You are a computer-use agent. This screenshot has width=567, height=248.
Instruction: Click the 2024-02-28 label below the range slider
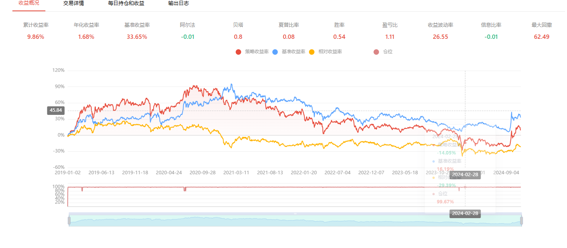pyautogui.click(x=465, y=213)
